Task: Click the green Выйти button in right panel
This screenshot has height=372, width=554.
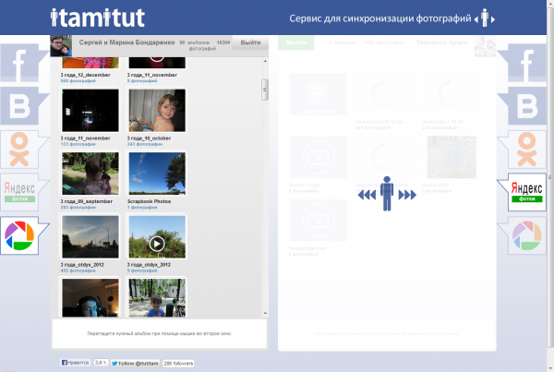Action: [x=295, y=42]
